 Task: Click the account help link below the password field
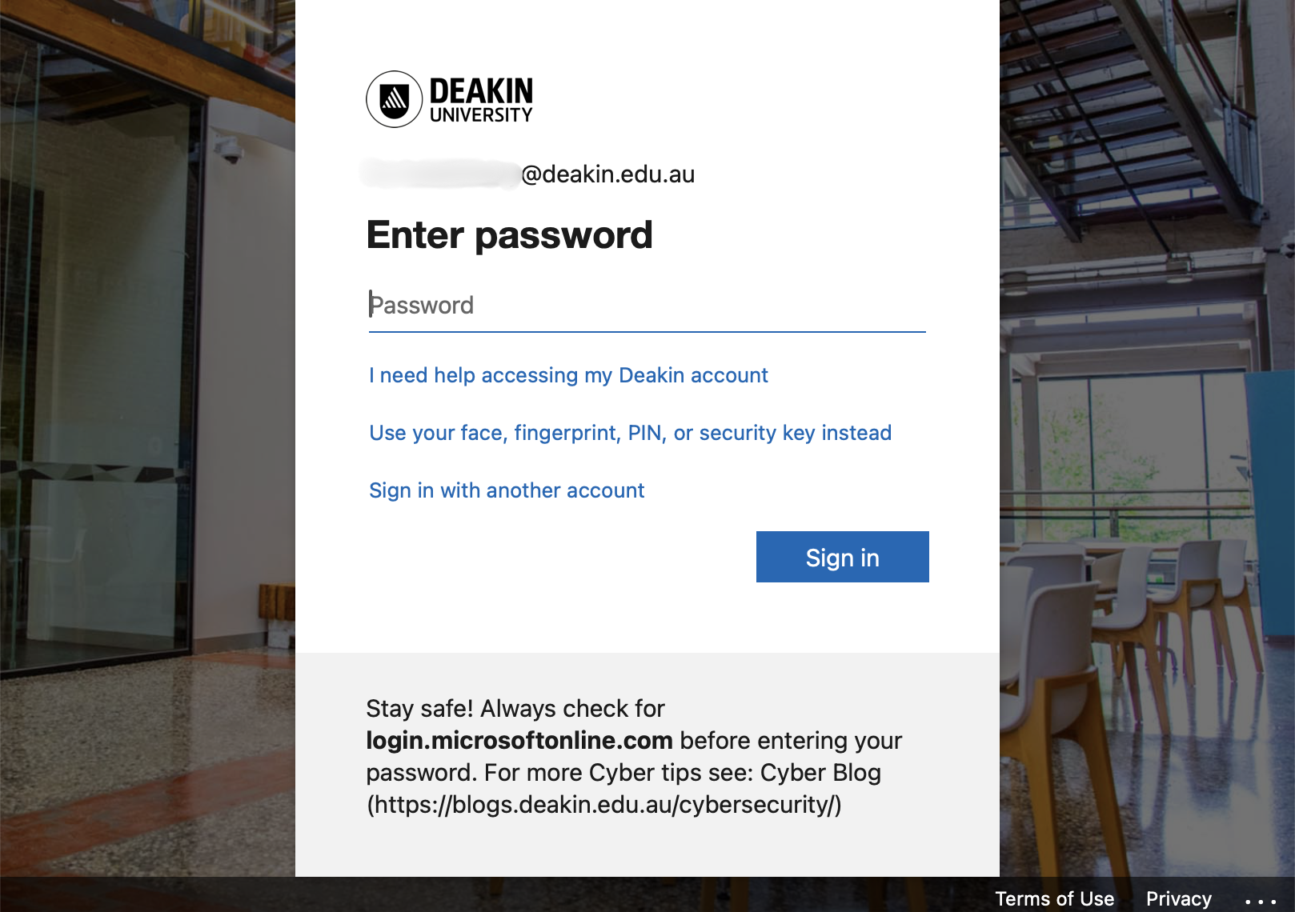[x=567, y=374]
